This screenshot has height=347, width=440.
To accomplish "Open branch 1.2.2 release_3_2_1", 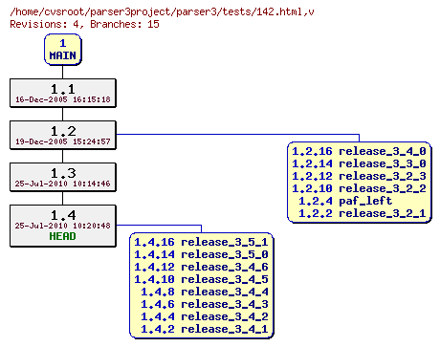I will [363, 213].
